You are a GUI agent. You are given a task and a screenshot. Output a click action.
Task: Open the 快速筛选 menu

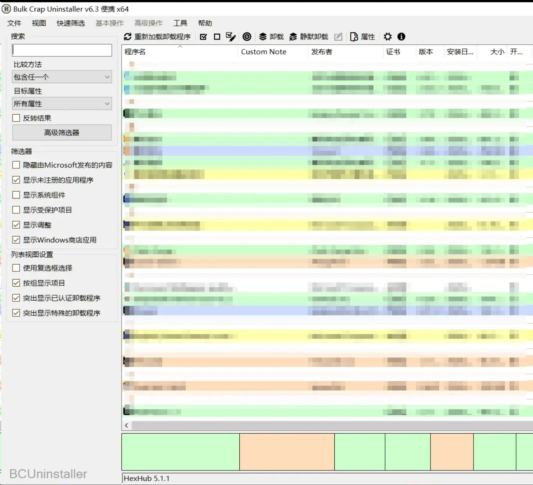tap(71, 23)
